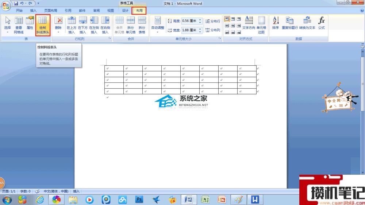Decrease column width with the down stepper
This screenshot has width=365, height=205.
point(200,32)
